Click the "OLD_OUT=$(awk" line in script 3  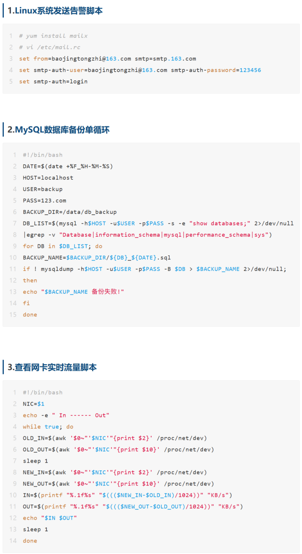[x=118, y=449]
